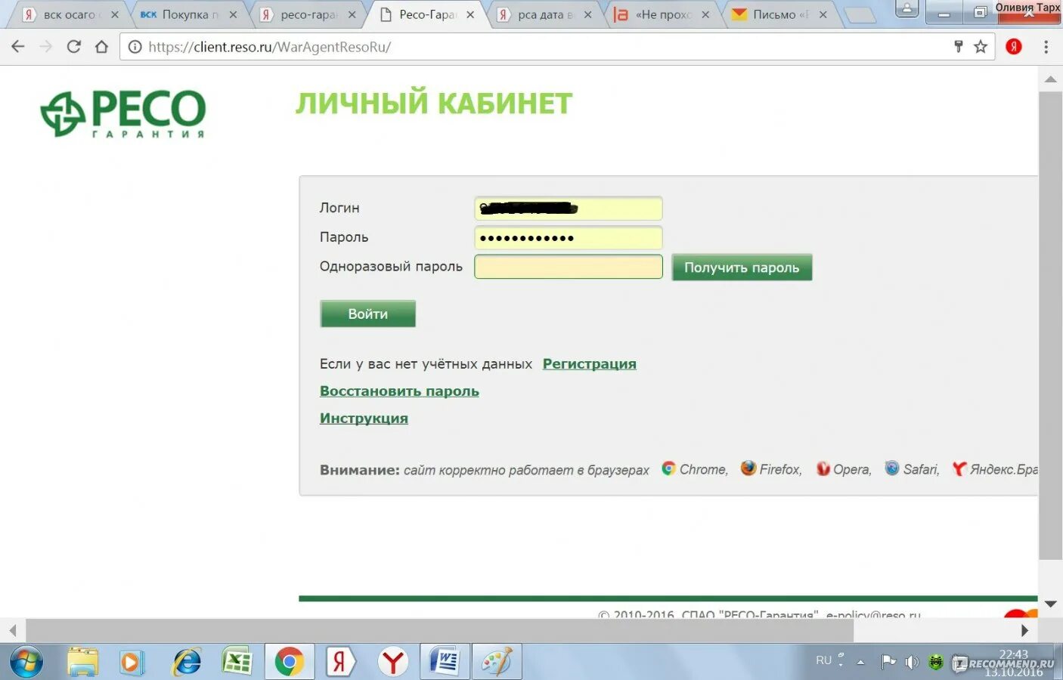Open Yandex Browser 'Y' taskbar icon

[x=393, y=663]
